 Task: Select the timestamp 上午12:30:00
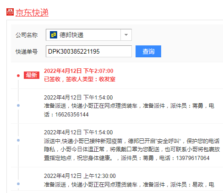click(99, 176)
